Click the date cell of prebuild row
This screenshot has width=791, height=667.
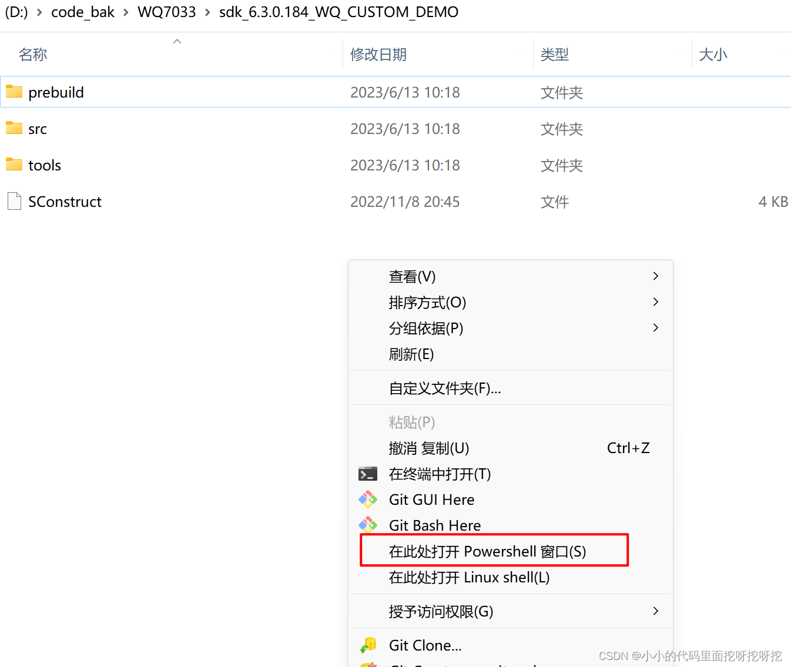[405, 92]
